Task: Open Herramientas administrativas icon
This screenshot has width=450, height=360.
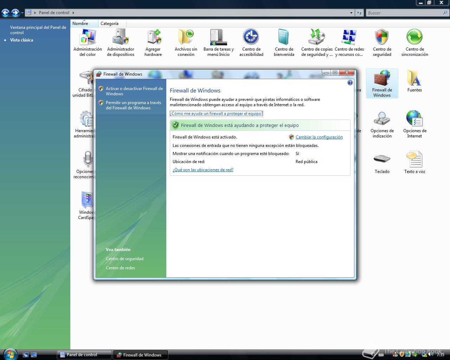Action: coord(84,124)
